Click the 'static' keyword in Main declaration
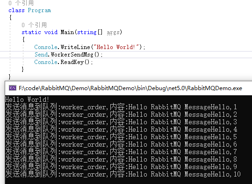Image resolution: width=252 pixels, height=184 pixels. 31,32
